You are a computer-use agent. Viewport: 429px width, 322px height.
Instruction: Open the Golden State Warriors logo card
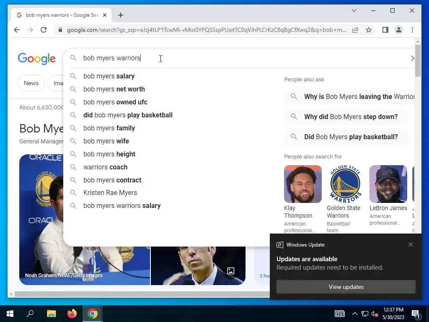click(345, 199)
